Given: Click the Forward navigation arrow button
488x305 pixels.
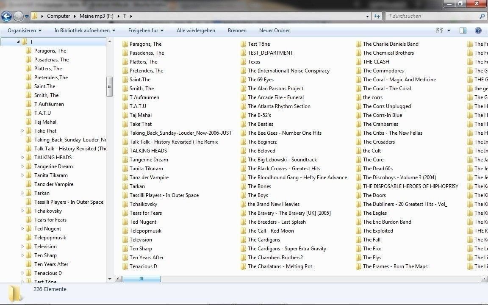Looking at the screenshot, I should [18, 16].
